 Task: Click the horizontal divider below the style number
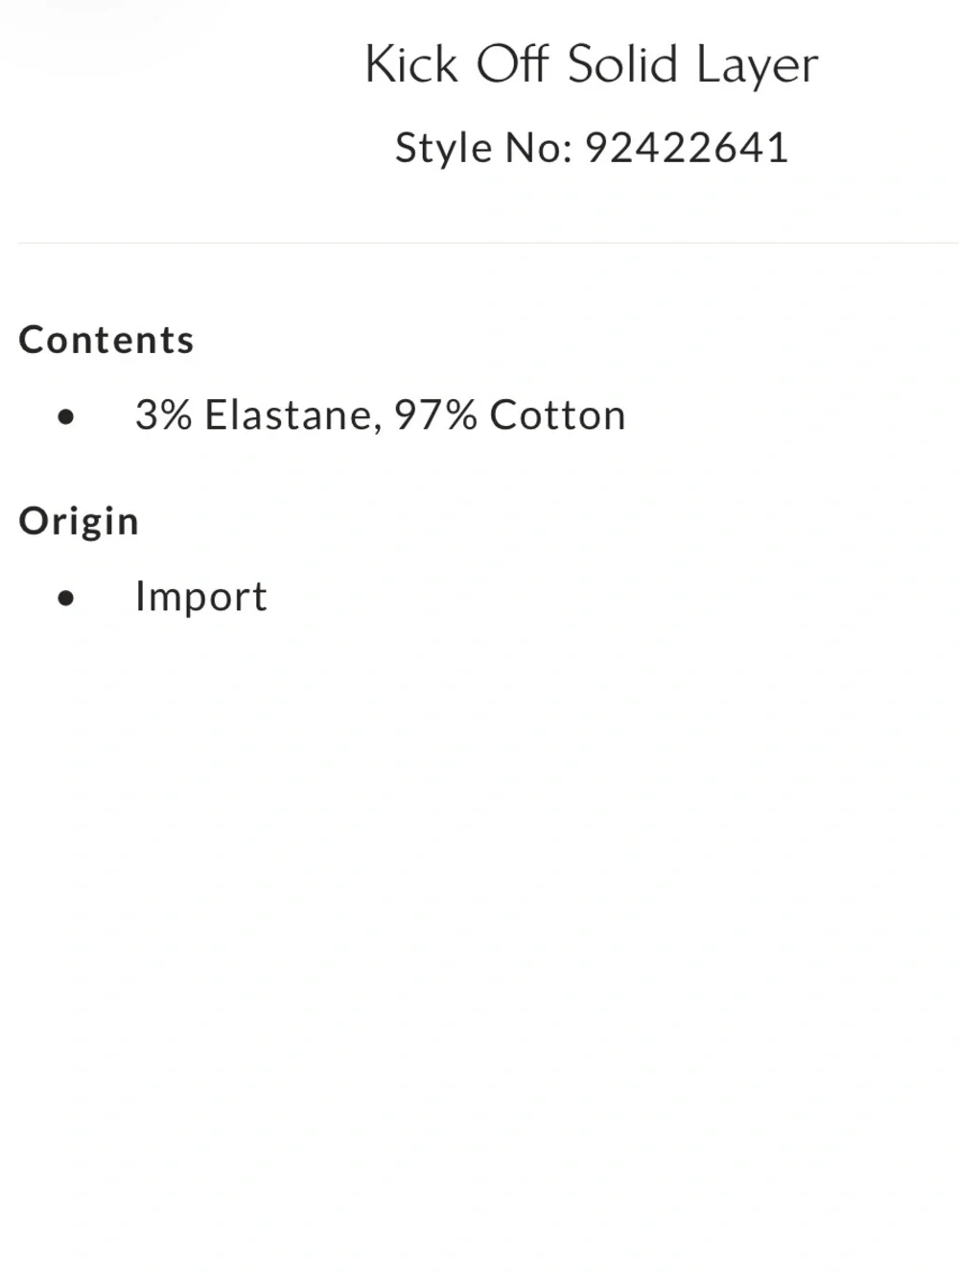(x=488, y=243)
